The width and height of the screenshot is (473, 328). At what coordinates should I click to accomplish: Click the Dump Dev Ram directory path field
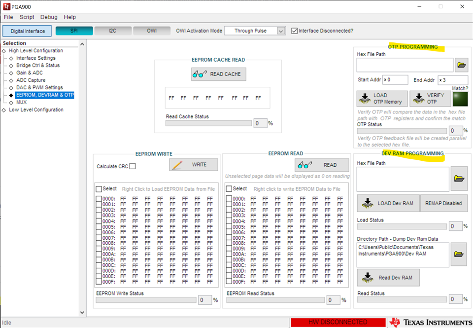[403, 255]
